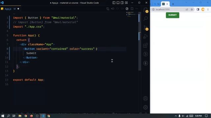View site information icon in Chrome address bar

153,10
